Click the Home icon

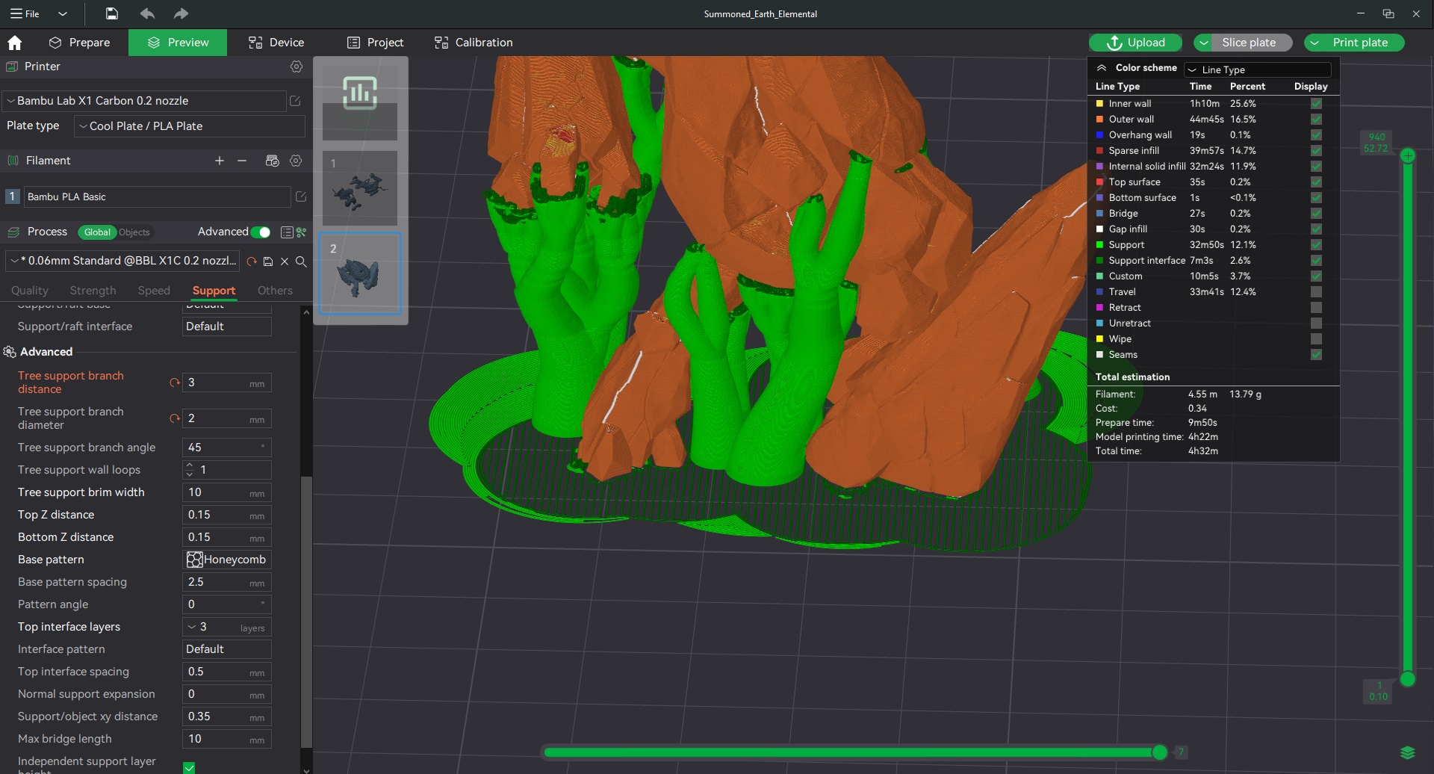(x=15, y=43)
